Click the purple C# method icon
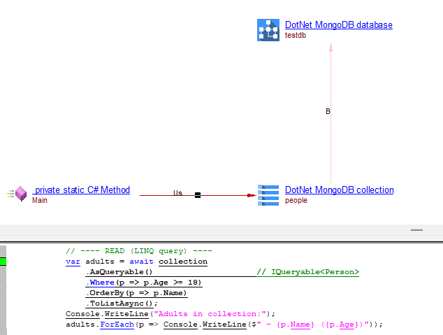This screenshot has height=335, width=443. (21, 194)
